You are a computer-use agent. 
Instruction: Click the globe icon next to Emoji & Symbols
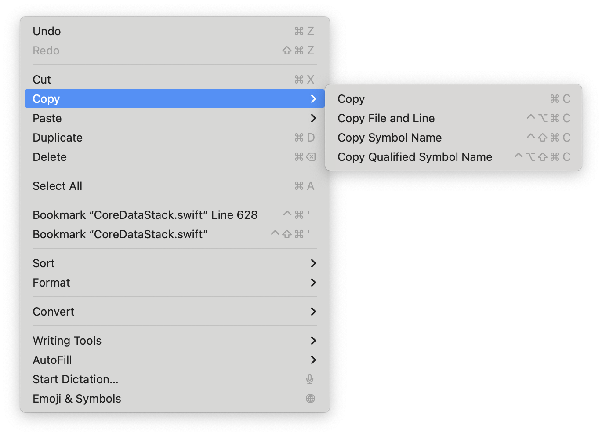(x=310, y=399)
